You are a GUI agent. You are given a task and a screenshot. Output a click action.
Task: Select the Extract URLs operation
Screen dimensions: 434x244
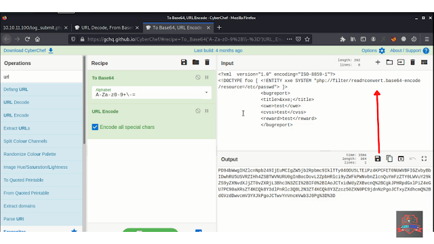click(41, 128)
